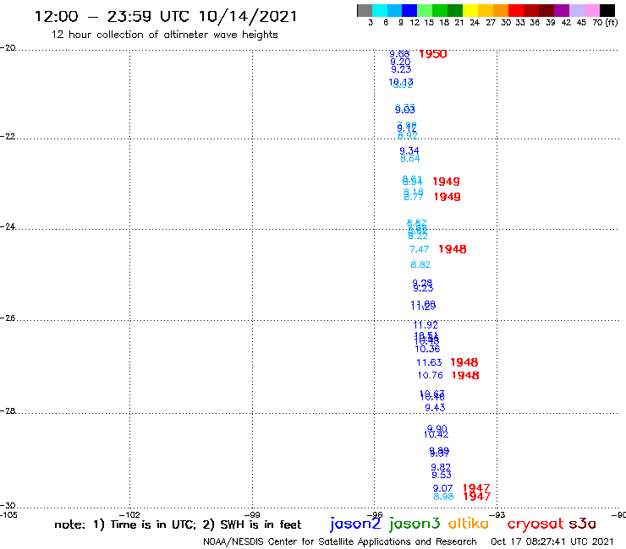The height and width of the screenshot is (549, 626).
Task: Click the -20 latitude axis label
Action: coord(8,48)
